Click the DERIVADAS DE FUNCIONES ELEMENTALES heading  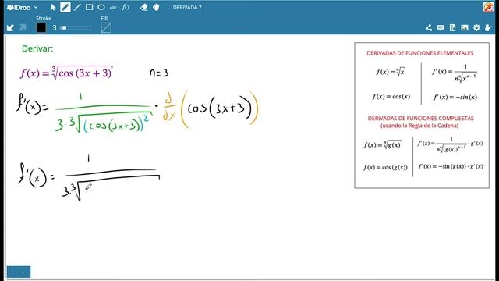(x=420, y=53)
